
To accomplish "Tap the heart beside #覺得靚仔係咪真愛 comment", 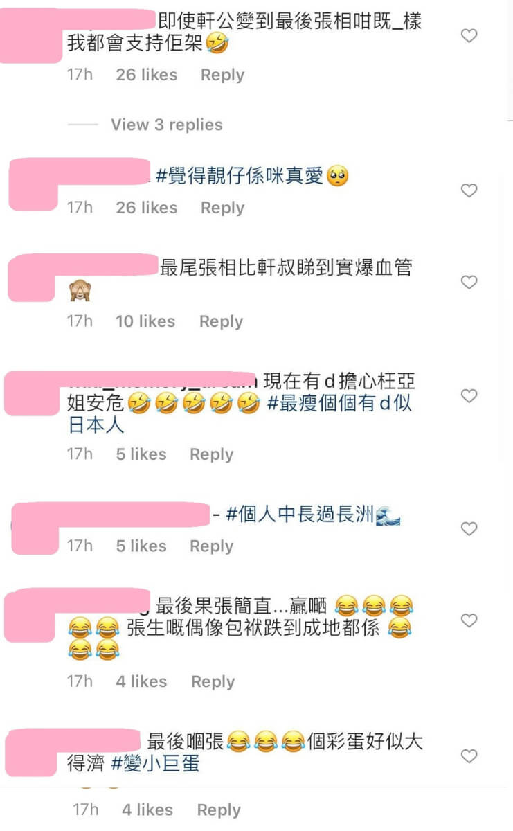I will [469, 190].
